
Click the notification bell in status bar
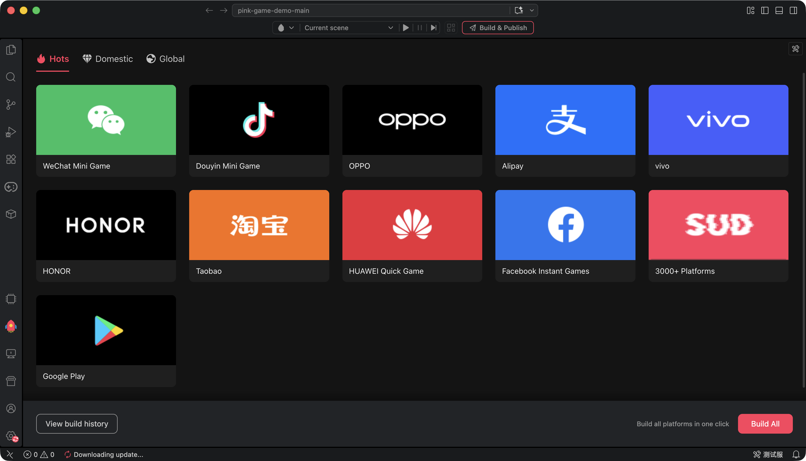796,454
